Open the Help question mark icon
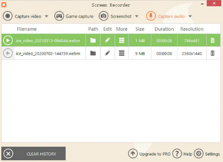The image size is (223, 162). 177,153
